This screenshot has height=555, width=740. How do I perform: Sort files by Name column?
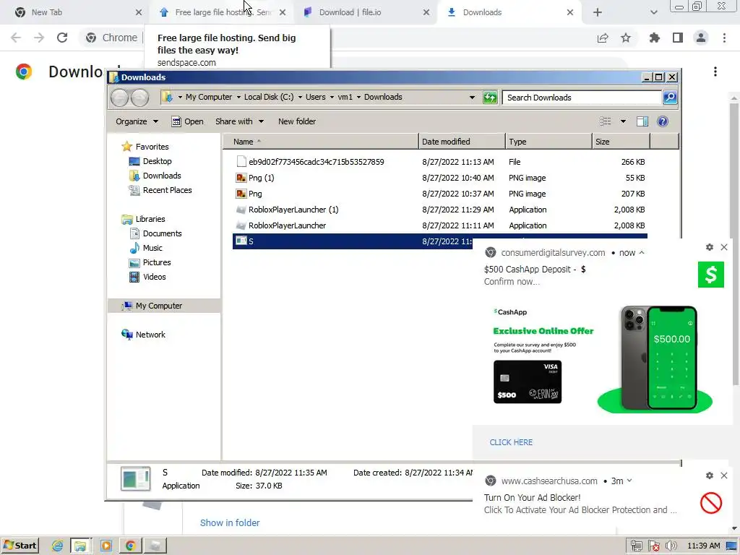[320, 142]
